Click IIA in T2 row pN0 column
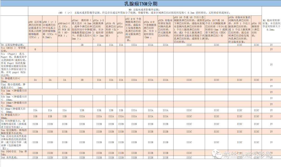This screenshot has width=281, height=167. click(35, 110)
